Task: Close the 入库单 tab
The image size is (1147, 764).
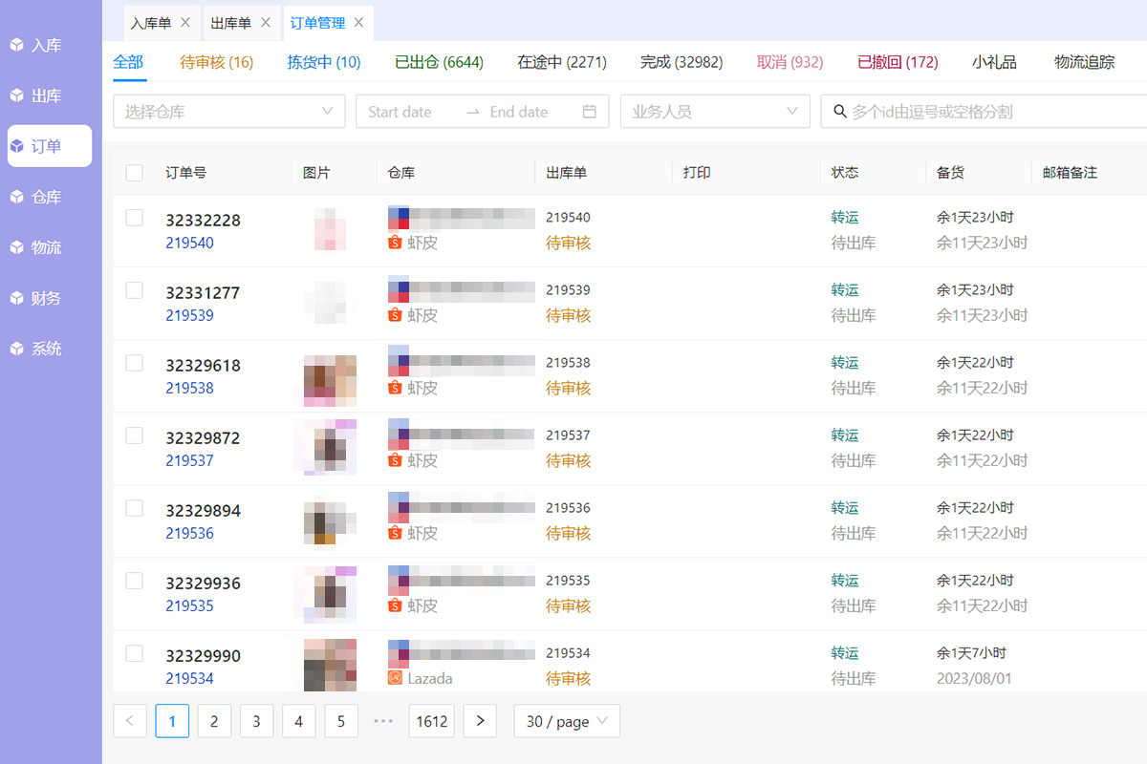Action: [185, 22]
